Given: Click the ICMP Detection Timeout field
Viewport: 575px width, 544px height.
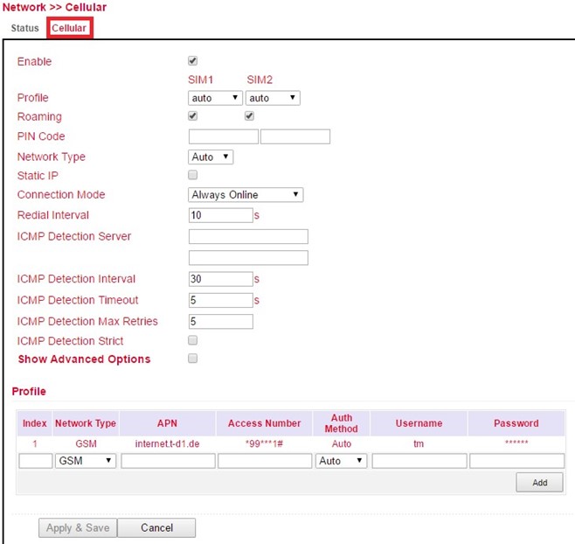Looking at the screenshot, I should pyautogui.click(x=221, y=300).
